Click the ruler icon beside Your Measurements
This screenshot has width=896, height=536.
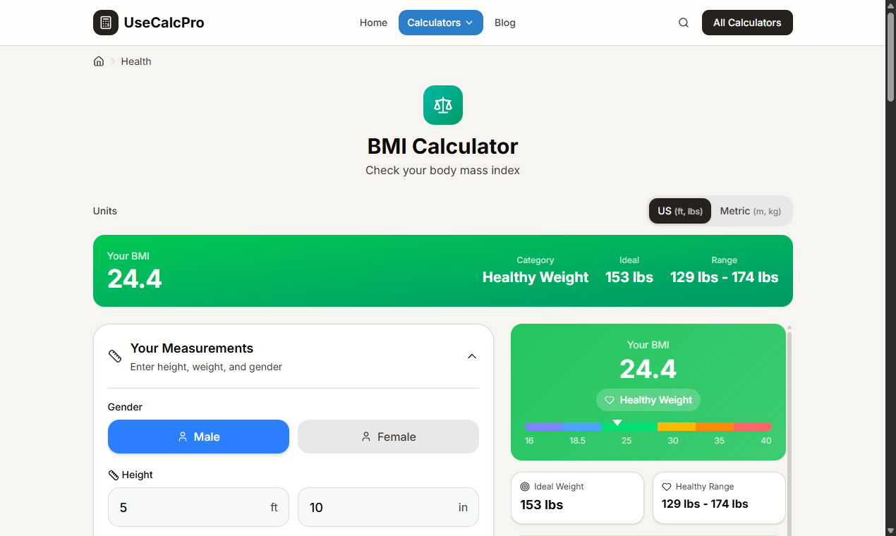tap(115, 356)
